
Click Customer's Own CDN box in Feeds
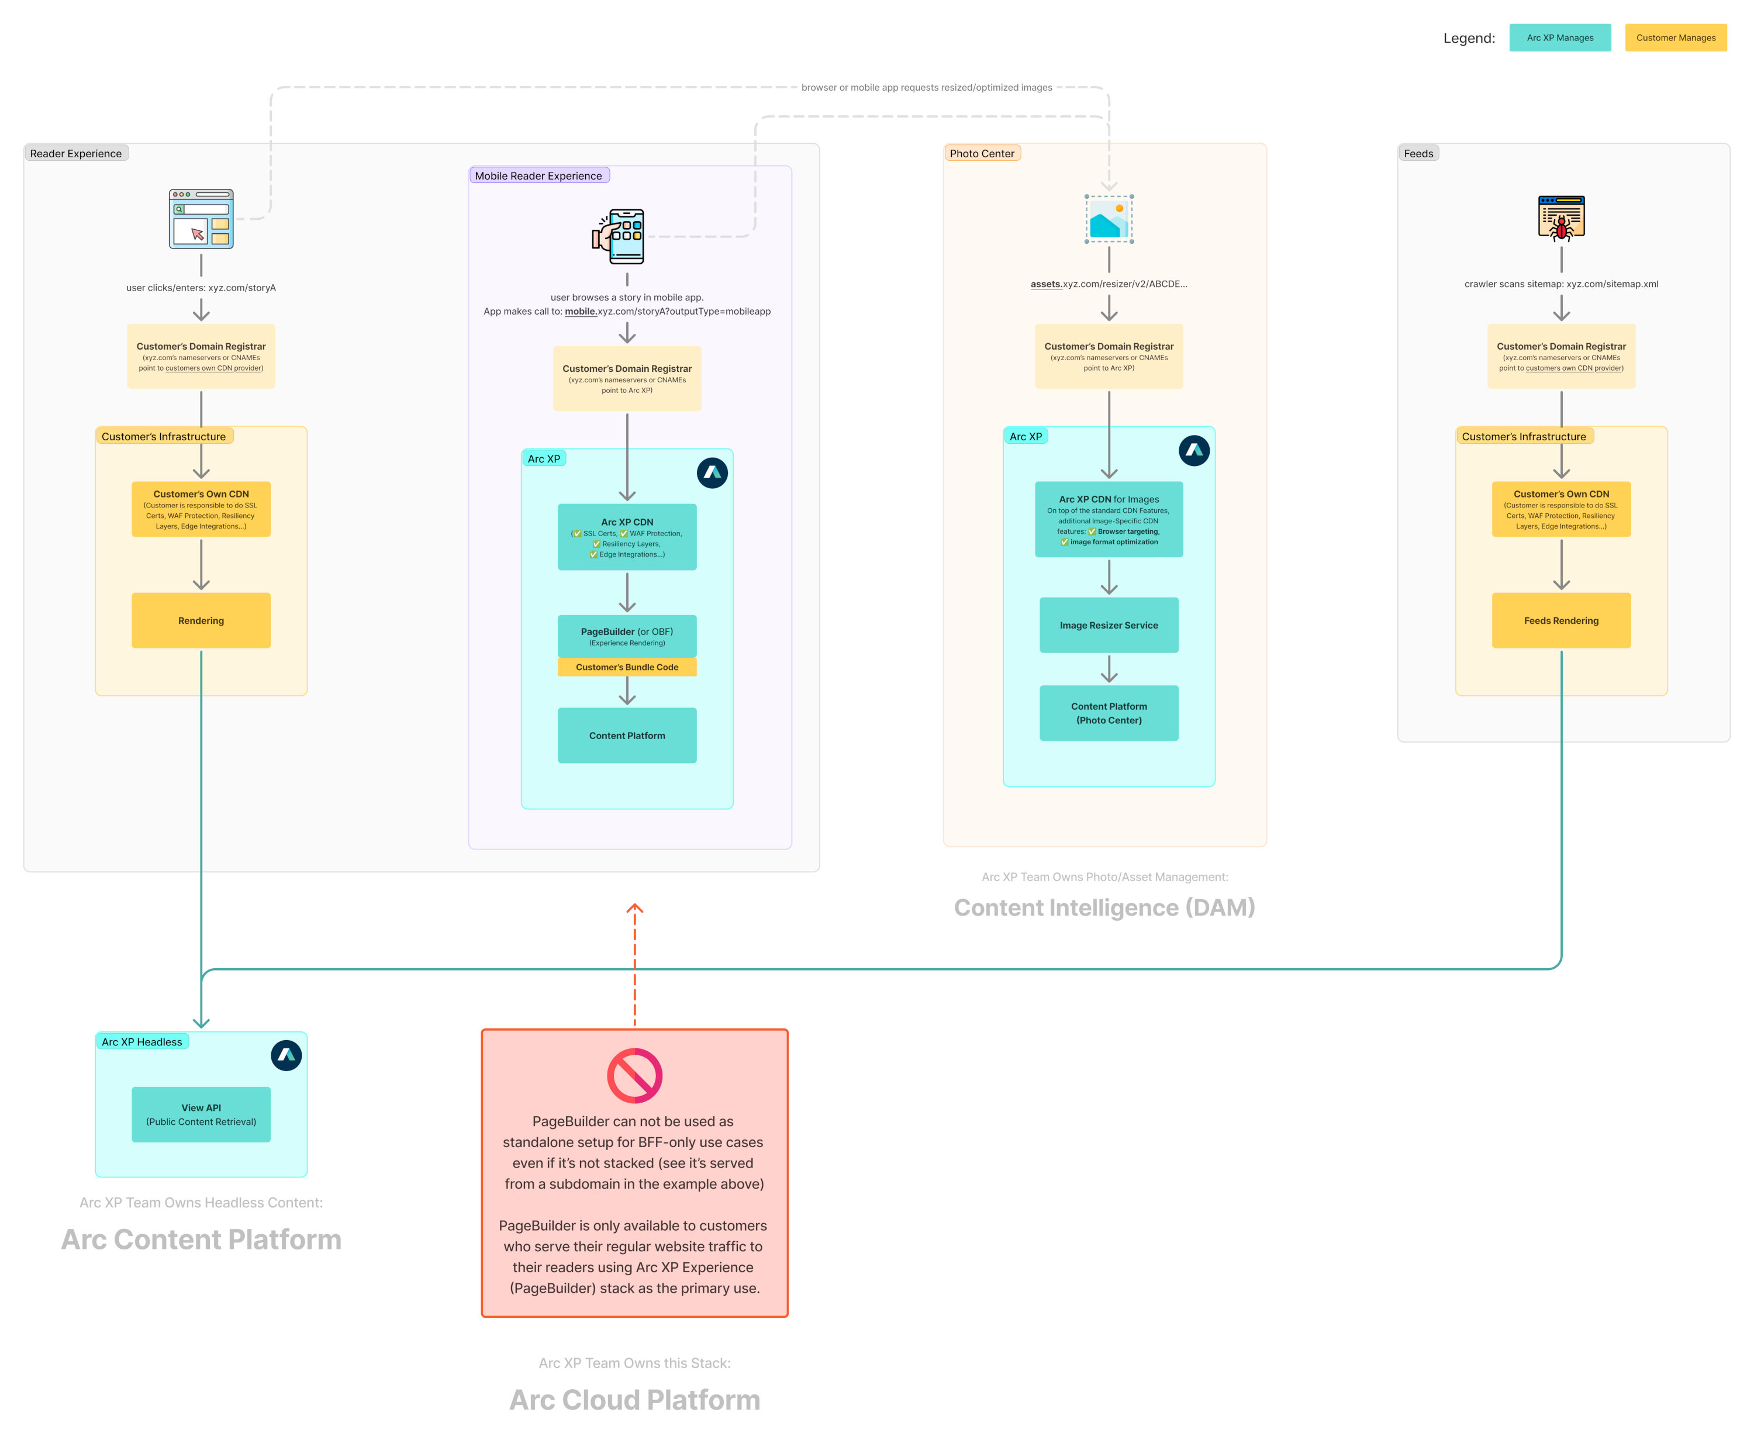click(x=1561, y=509)
